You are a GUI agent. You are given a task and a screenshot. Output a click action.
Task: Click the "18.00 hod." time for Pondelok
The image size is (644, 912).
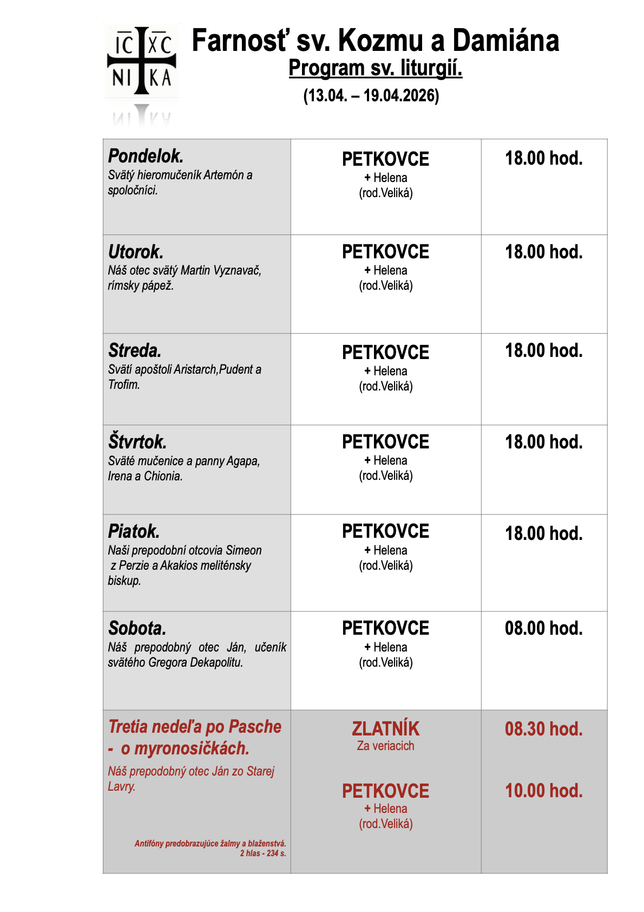point(543,158)
